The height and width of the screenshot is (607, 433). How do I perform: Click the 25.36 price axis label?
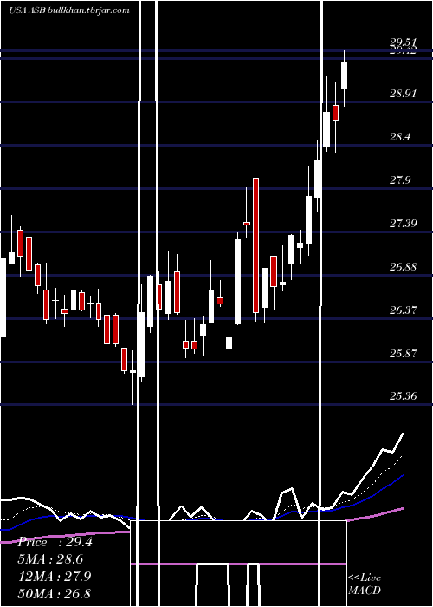[x=404, y=396]
